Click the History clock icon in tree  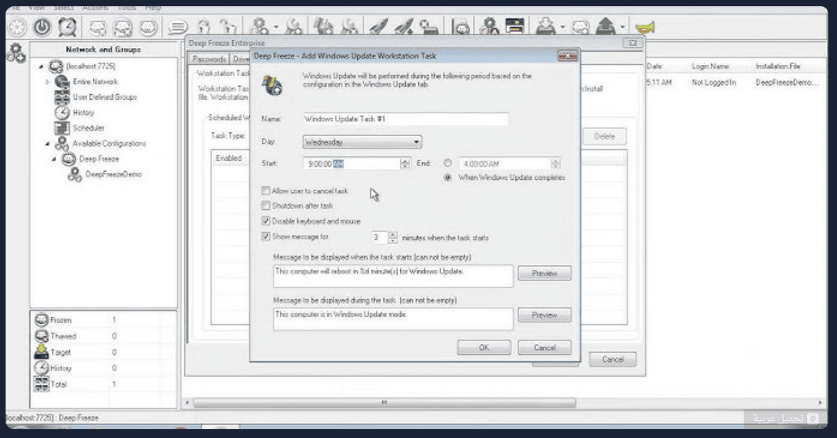[63, 112]
